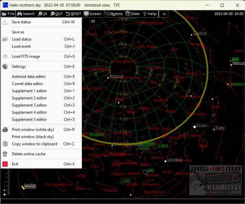Open the Search tool

click(x=26, y=14)
